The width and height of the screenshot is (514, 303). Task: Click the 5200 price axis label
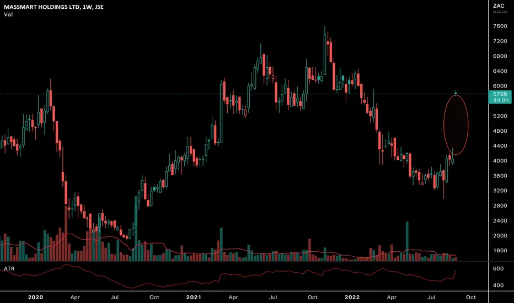point(500,116)
